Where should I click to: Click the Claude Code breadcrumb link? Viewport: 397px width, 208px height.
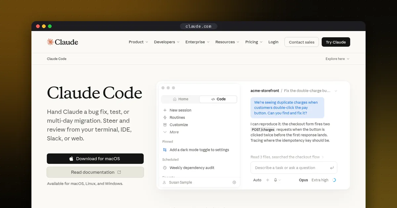(x=57, y=59)
